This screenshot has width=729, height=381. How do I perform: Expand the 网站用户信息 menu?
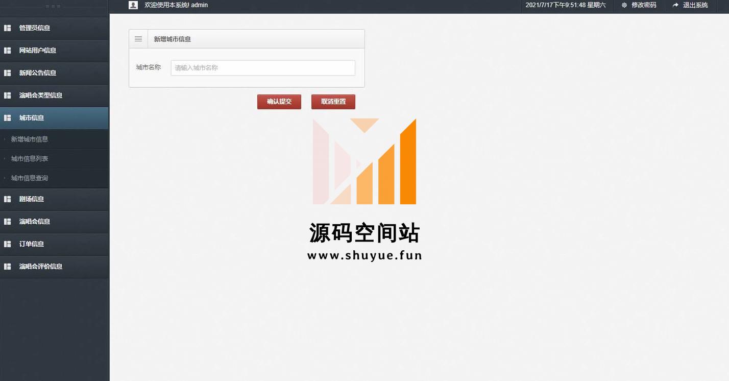(x=54, y=51)
